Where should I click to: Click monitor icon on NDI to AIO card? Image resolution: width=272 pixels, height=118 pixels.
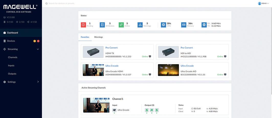click(x=225, y=56)
